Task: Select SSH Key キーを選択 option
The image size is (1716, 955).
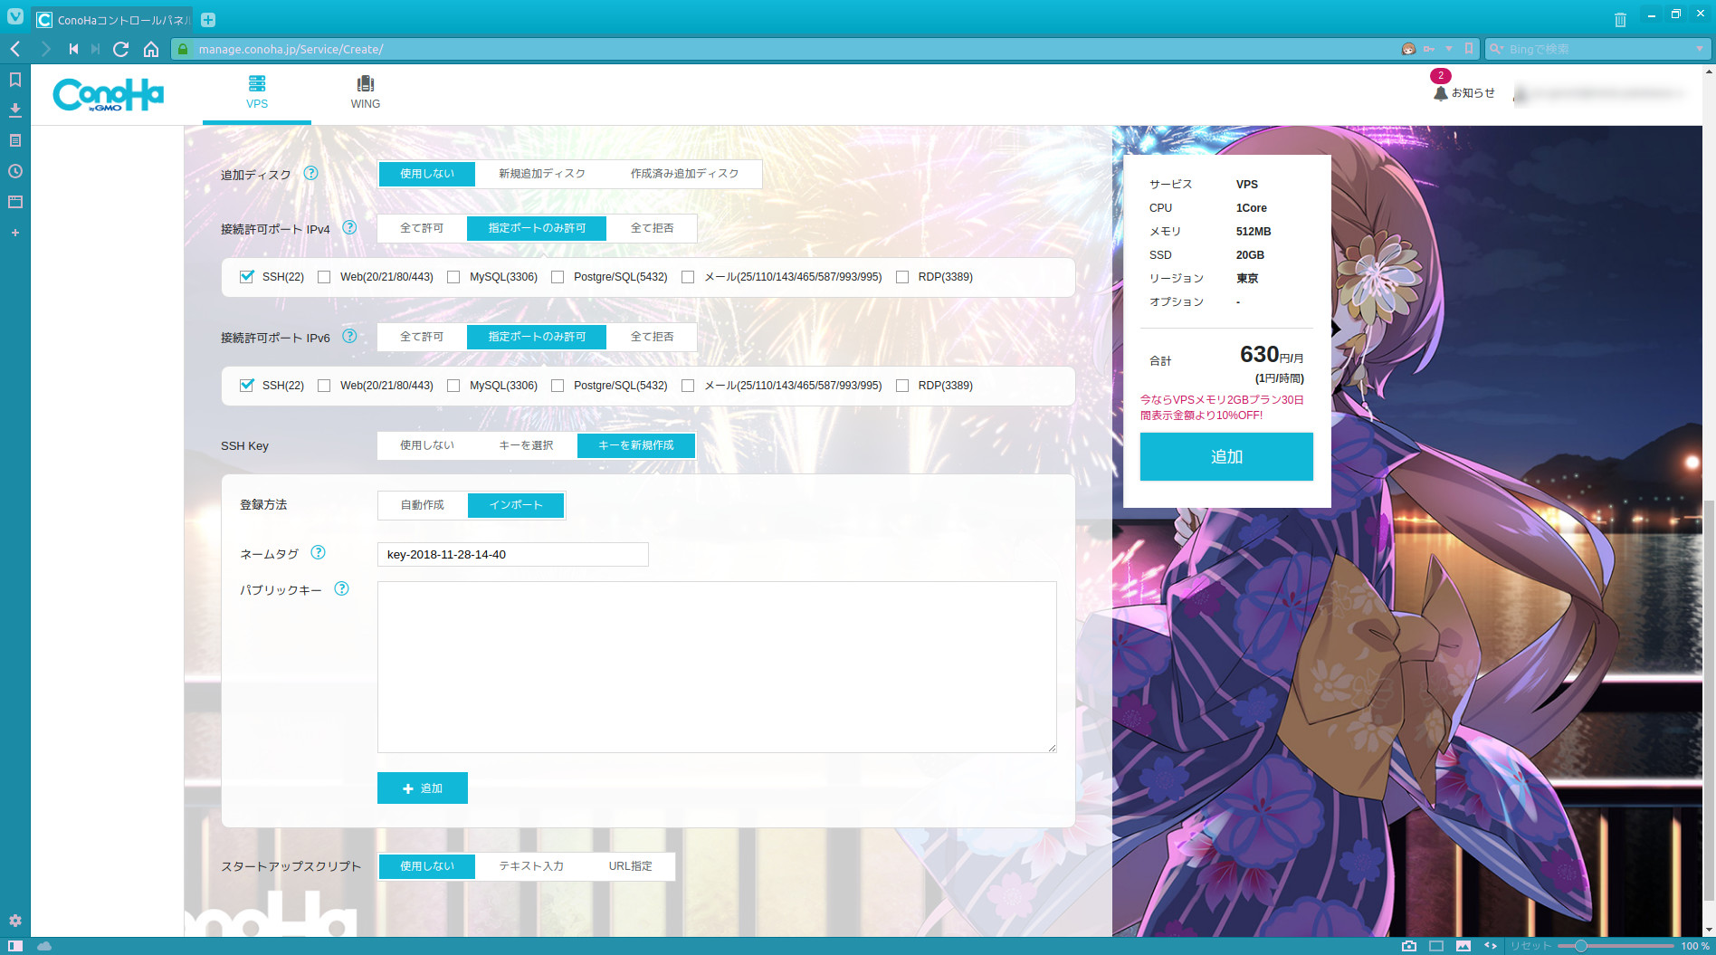Action: (526, 445)
